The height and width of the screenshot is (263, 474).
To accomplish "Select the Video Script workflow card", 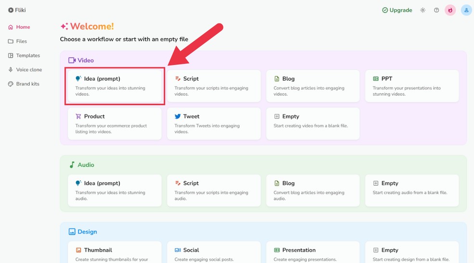I will pyautogui.click(x=214, y=86).
